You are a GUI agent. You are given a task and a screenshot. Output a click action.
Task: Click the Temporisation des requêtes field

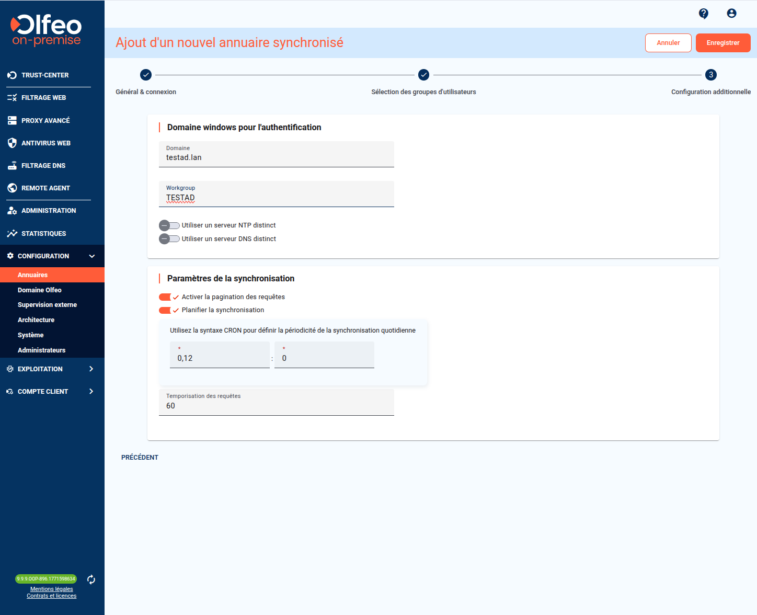click(276, 405)
